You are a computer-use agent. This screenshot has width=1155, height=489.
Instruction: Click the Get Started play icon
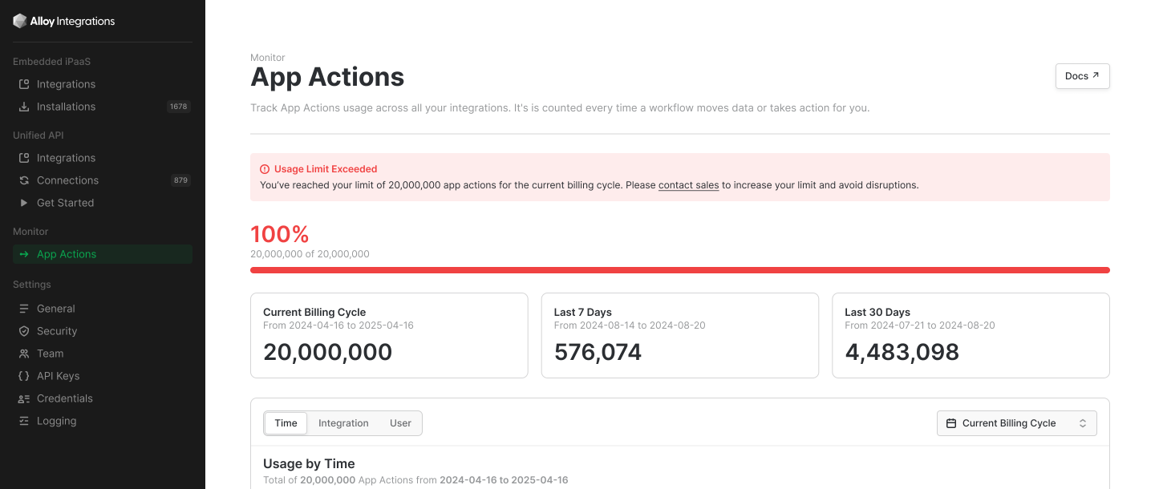point(24,203)
